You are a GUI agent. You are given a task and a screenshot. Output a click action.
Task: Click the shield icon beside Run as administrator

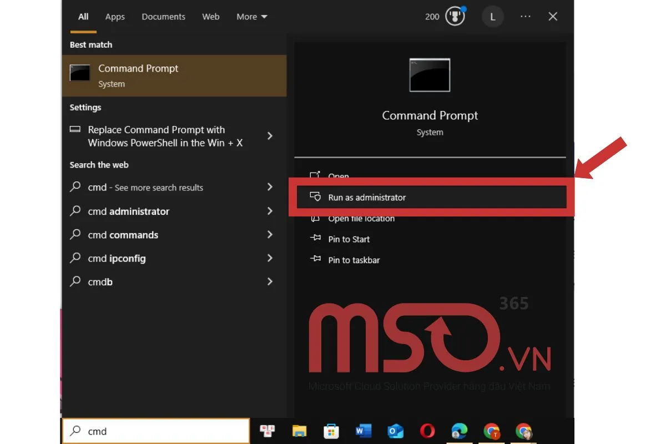pos(315,197)
